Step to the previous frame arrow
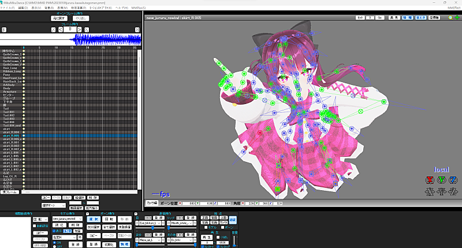462x248 pixels. click(x=61, y=29)
